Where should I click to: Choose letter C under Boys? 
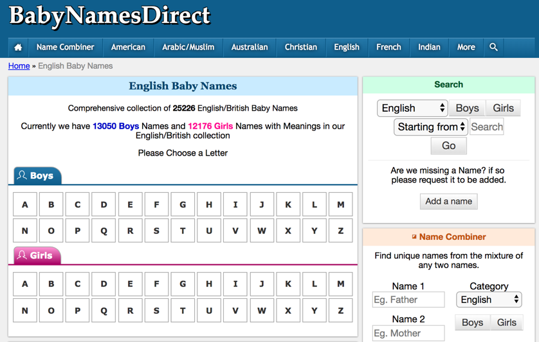tap(78, 204)
